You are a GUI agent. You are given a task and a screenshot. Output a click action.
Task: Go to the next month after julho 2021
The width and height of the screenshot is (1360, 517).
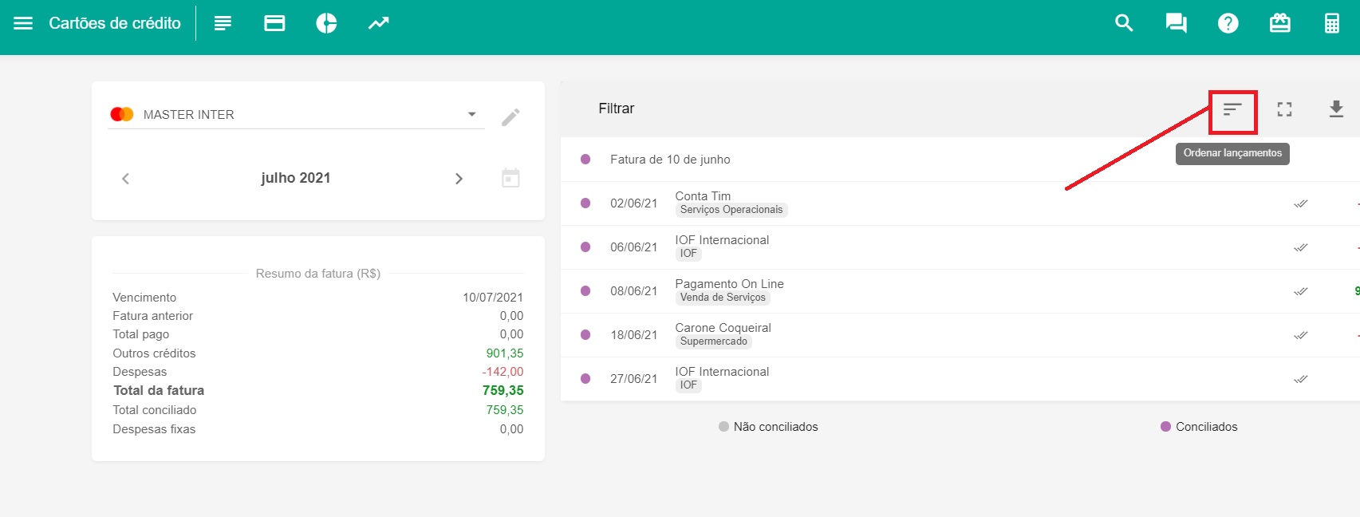click(x=459, y=179)
